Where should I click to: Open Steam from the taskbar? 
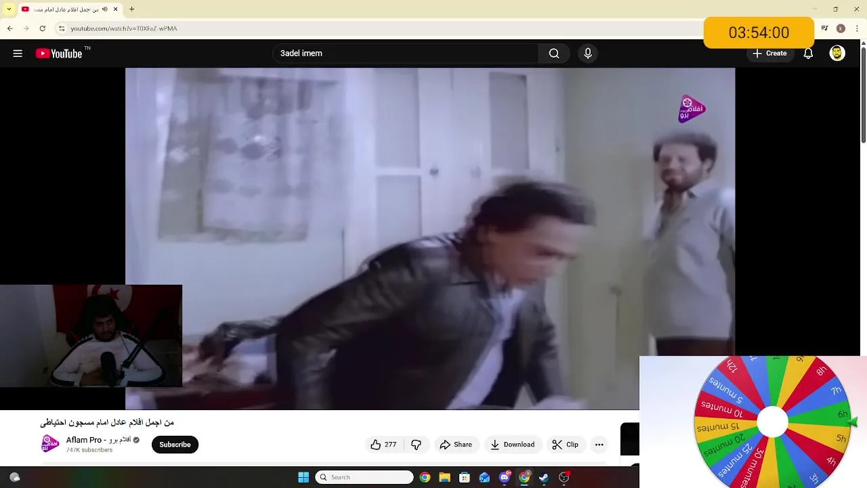point(544,477)
